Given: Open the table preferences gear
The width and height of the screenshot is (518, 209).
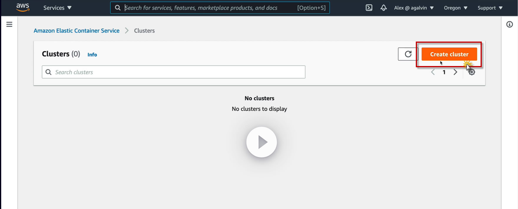Looking at the screenshot, I should (472, 72).
